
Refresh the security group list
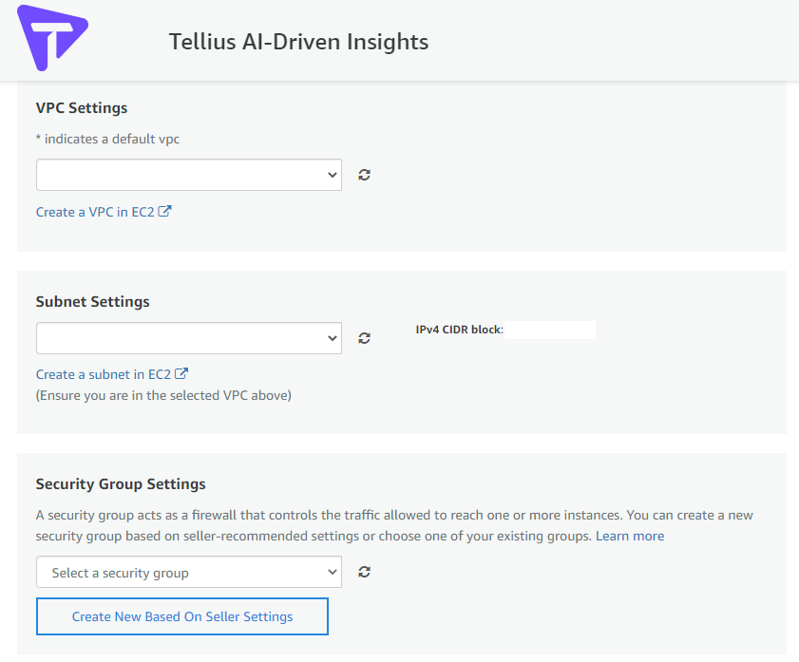coord(364,572)
